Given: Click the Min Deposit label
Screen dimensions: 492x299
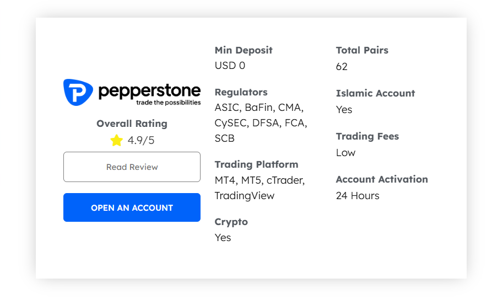Looking at the screenshot, I should coord(244,50).
